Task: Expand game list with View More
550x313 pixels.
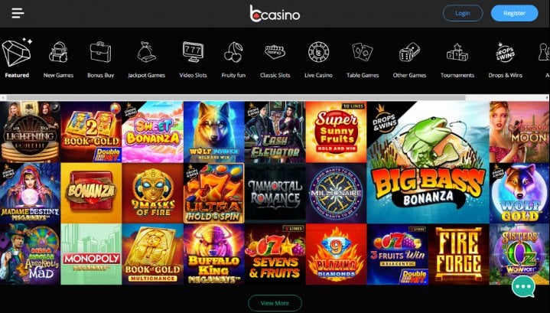Action: tap(275, 303)
